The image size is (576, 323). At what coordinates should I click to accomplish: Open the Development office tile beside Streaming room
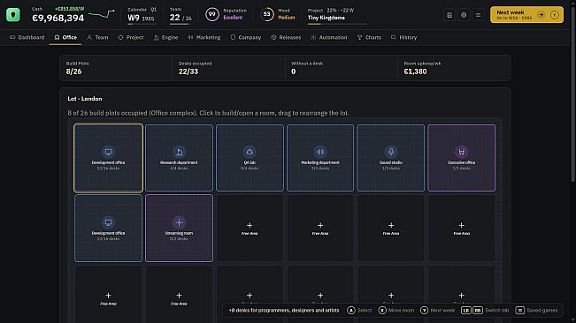point(108,229)
